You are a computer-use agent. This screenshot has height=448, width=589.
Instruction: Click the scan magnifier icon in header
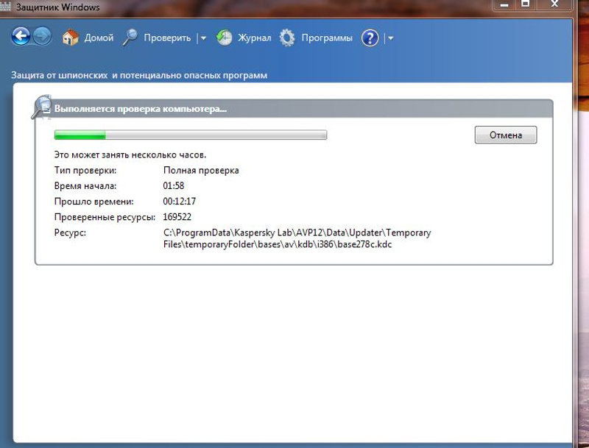tap(41, 107)
